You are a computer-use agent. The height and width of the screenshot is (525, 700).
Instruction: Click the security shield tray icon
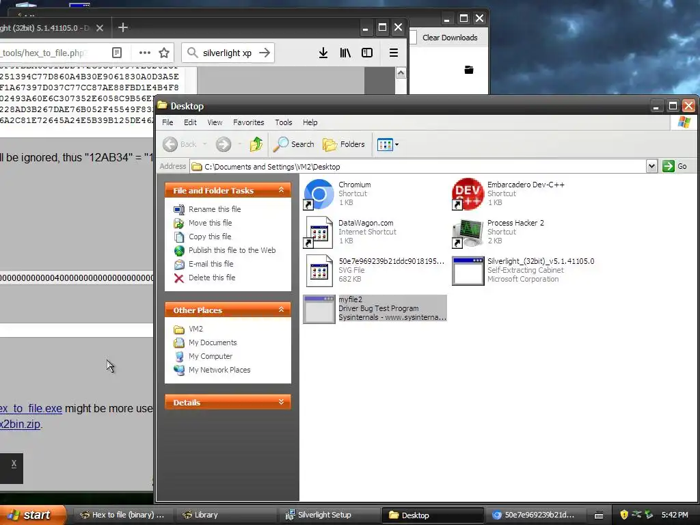coord(623,515)
